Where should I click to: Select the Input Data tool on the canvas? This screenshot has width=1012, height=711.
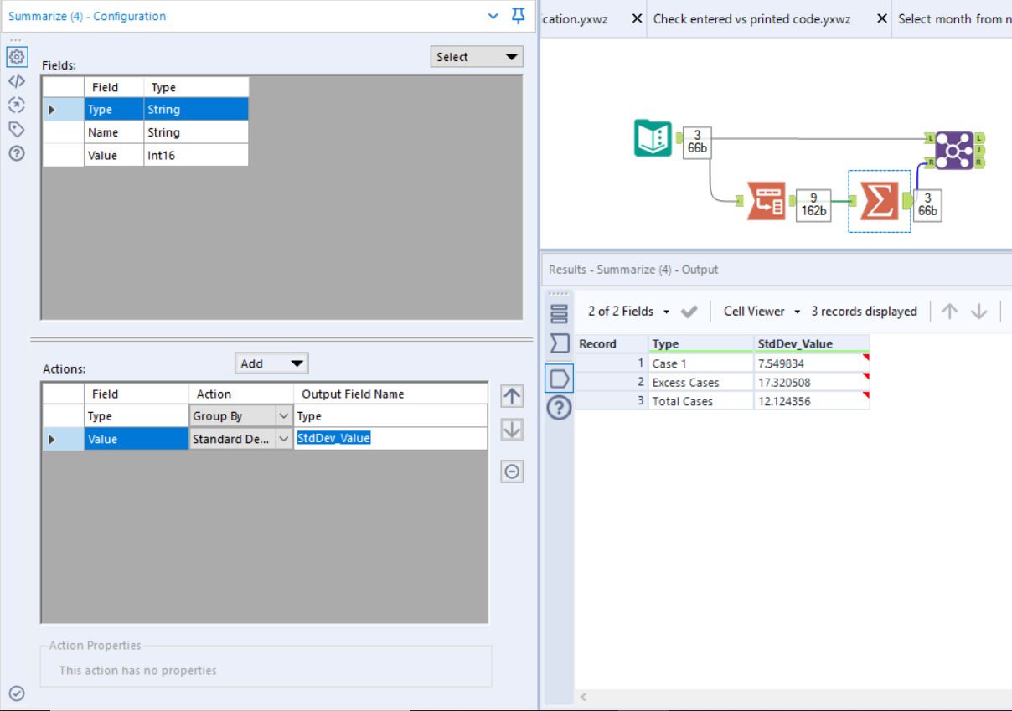(653, 138)
